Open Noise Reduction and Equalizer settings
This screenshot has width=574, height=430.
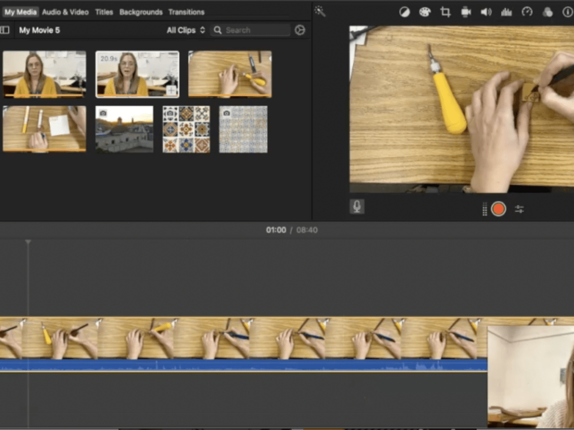point(507,12)
